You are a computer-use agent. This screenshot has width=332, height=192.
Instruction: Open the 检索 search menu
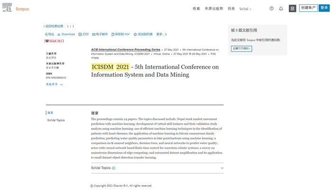pyautogui.click(x=196, y=9)
